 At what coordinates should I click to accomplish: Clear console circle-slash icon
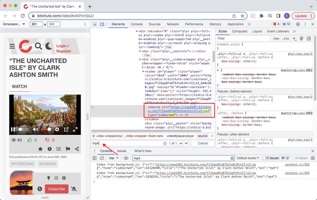[x=102, y=158]
